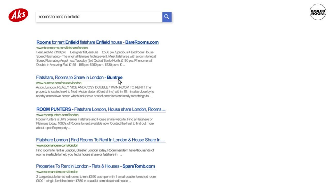Open 'Flatshare London | Find Rooms To Rent' result
This screenshot has height=185, width=330.
(100, 140)
